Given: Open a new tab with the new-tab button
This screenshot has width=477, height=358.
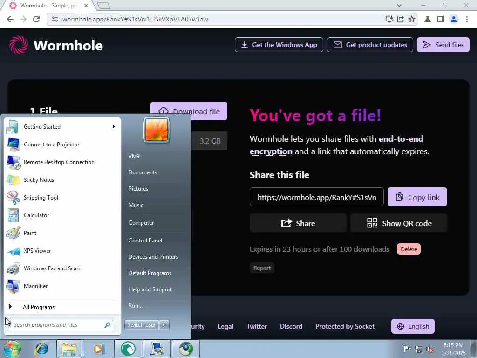Looking at the screenshot, I should [x=104, y=6].
